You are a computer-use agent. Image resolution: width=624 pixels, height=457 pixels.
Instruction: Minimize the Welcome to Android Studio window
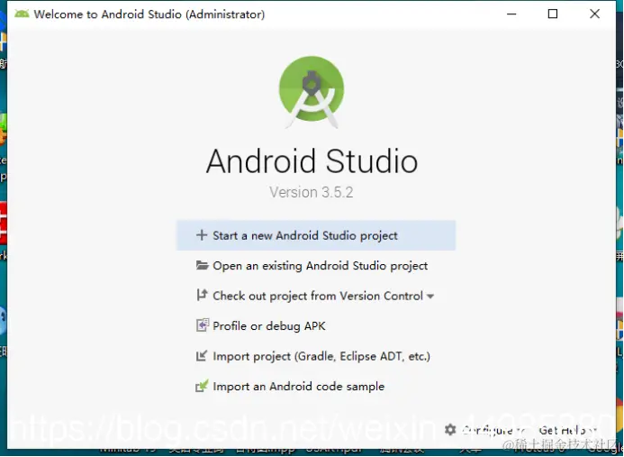point(511,14)
